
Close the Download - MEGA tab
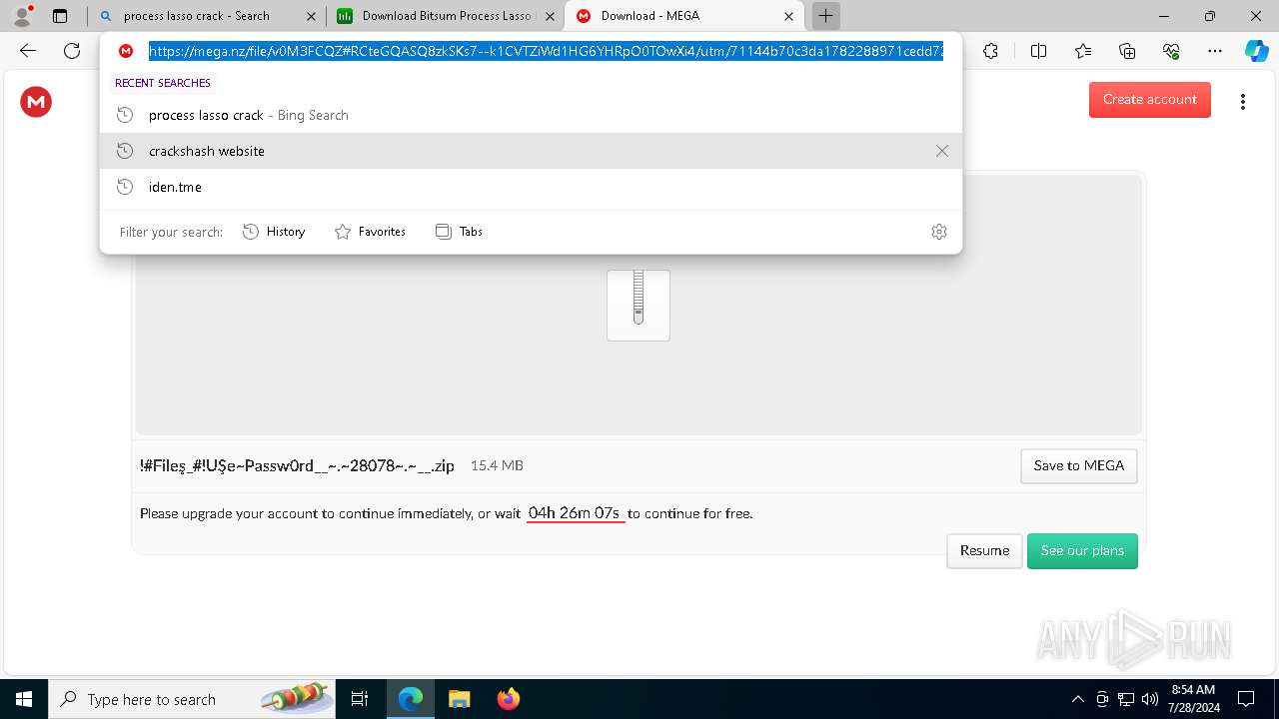pos(789,16)
